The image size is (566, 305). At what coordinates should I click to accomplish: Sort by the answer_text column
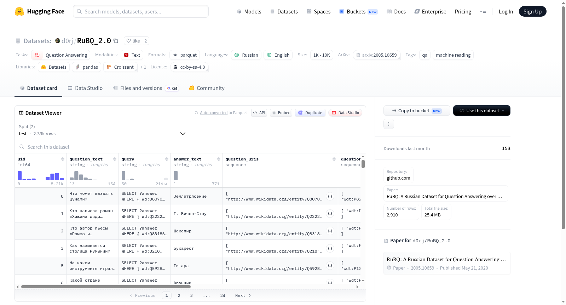point(219,159)
